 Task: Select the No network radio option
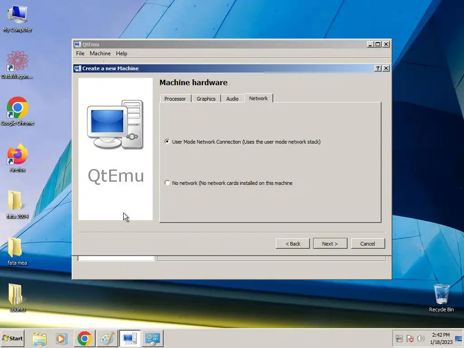point(167,183)
